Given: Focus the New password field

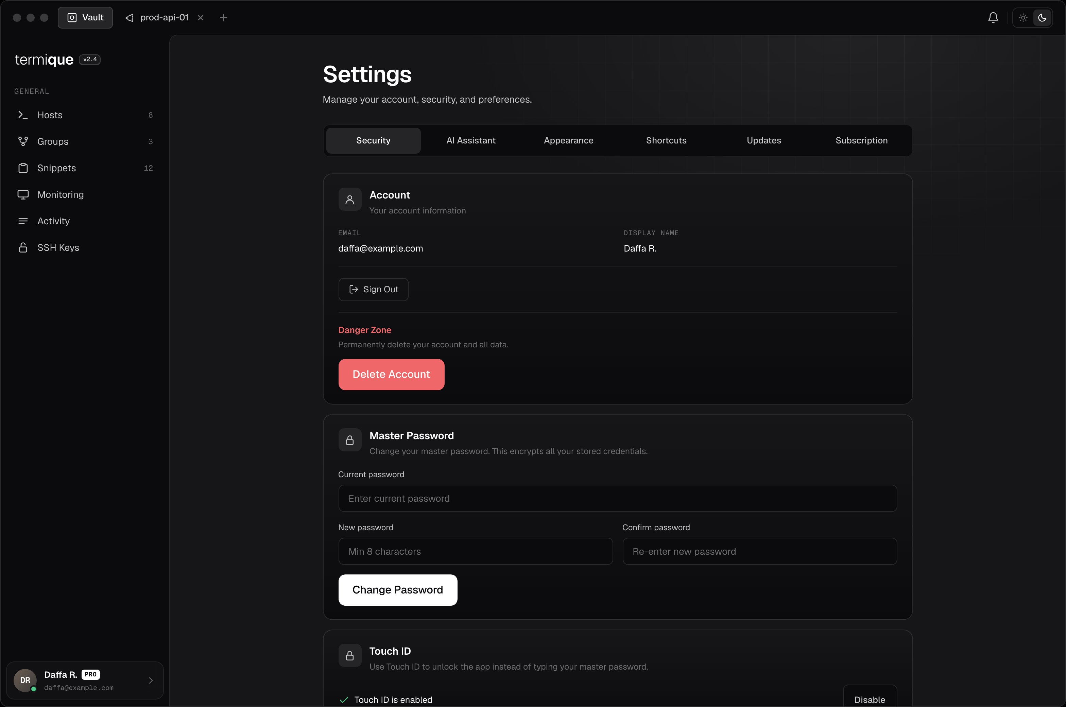Looking at the screenshot, I should click(476, 551).
